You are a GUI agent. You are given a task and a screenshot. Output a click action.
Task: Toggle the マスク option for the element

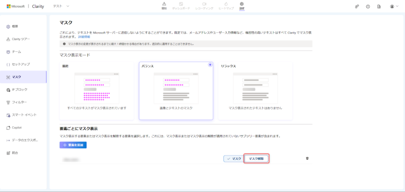(x=234, y=158)
